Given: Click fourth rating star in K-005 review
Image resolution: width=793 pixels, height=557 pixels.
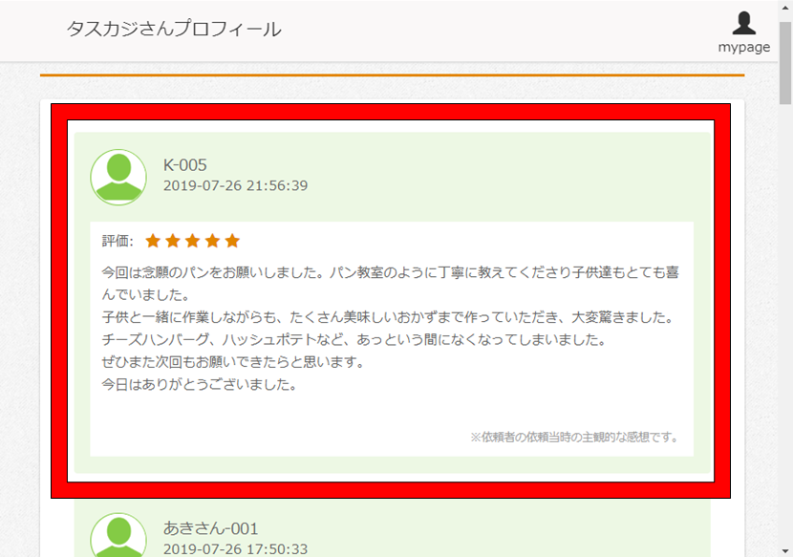Looking at the screenshot, I should click(212, 241).
